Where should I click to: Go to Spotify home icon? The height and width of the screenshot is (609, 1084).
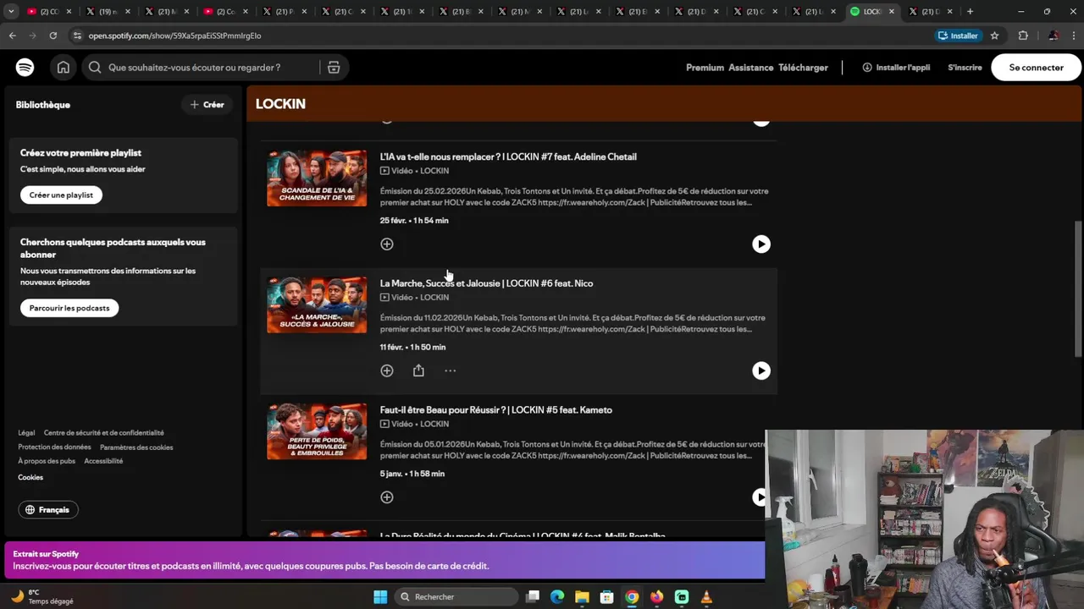[64, 68]
